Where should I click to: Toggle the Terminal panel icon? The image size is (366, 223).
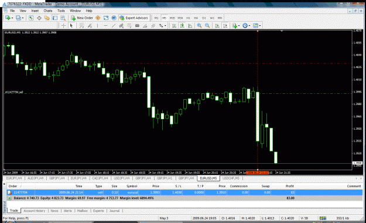55,18
